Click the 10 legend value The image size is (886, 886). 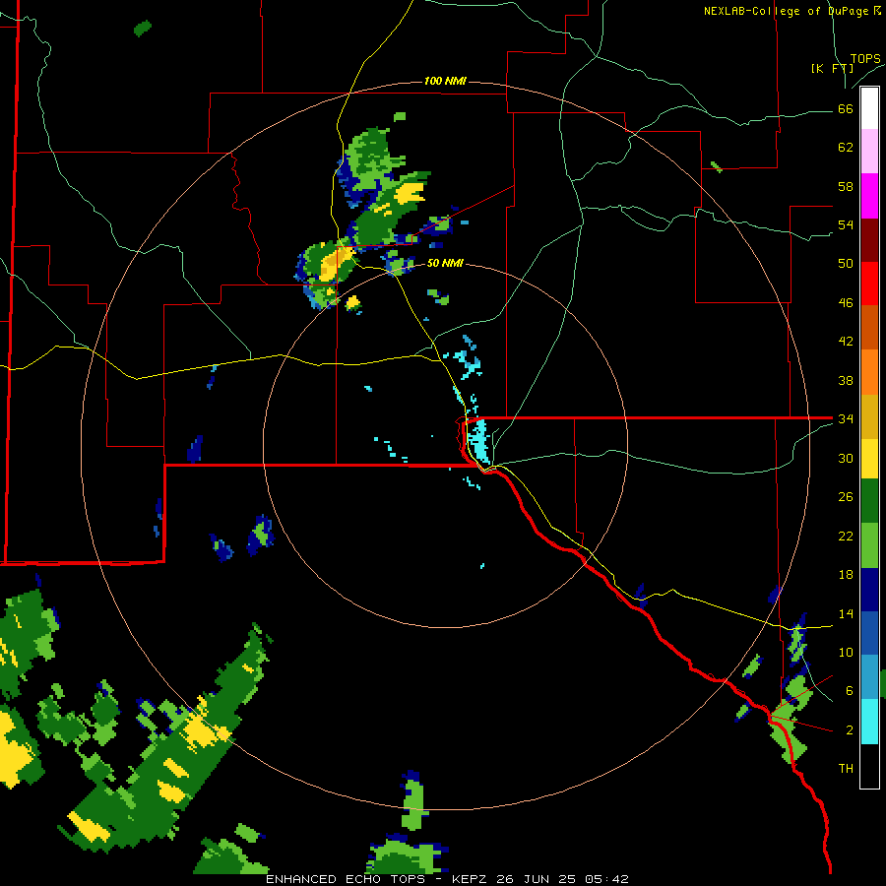click(x=846, y=652)
